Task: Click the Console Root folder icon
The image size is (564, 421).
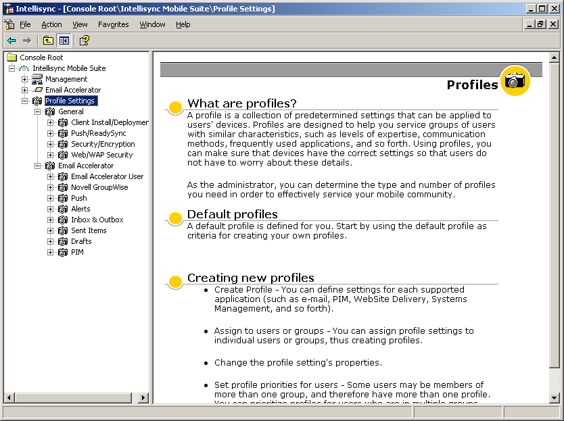Action: 12,57
